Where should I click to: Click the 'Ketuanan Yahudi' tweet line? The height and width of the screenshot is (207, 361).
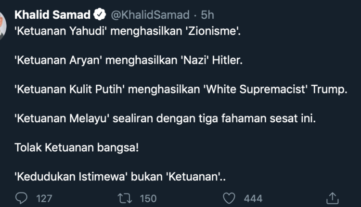tap(128, 32)
